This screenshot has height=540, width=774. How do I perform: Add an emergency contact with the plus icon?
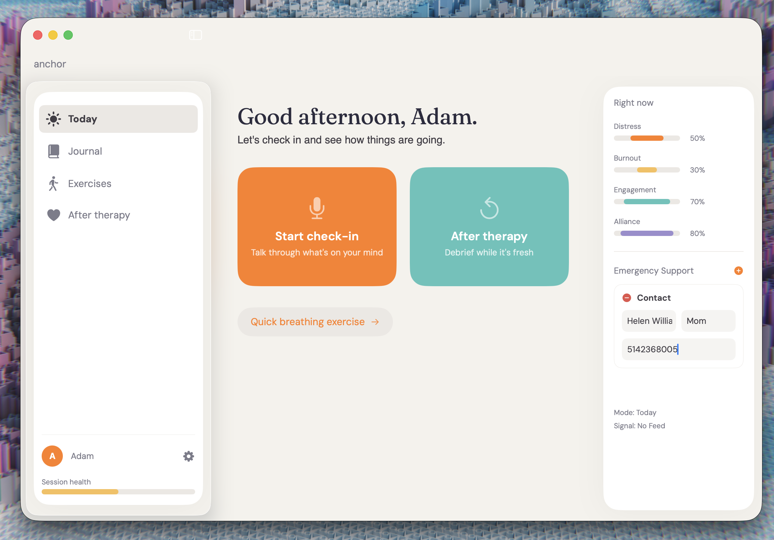point(738,271)
